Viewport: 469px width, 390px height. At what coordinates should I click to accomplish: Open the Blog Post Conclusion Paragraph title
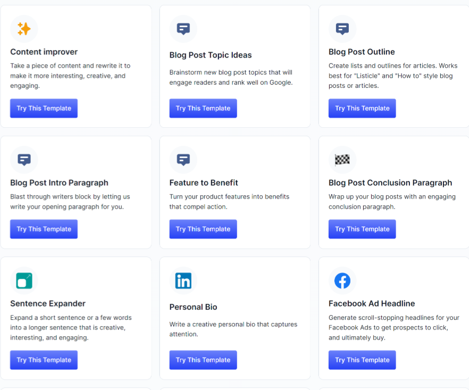click(x=390, y=183)
